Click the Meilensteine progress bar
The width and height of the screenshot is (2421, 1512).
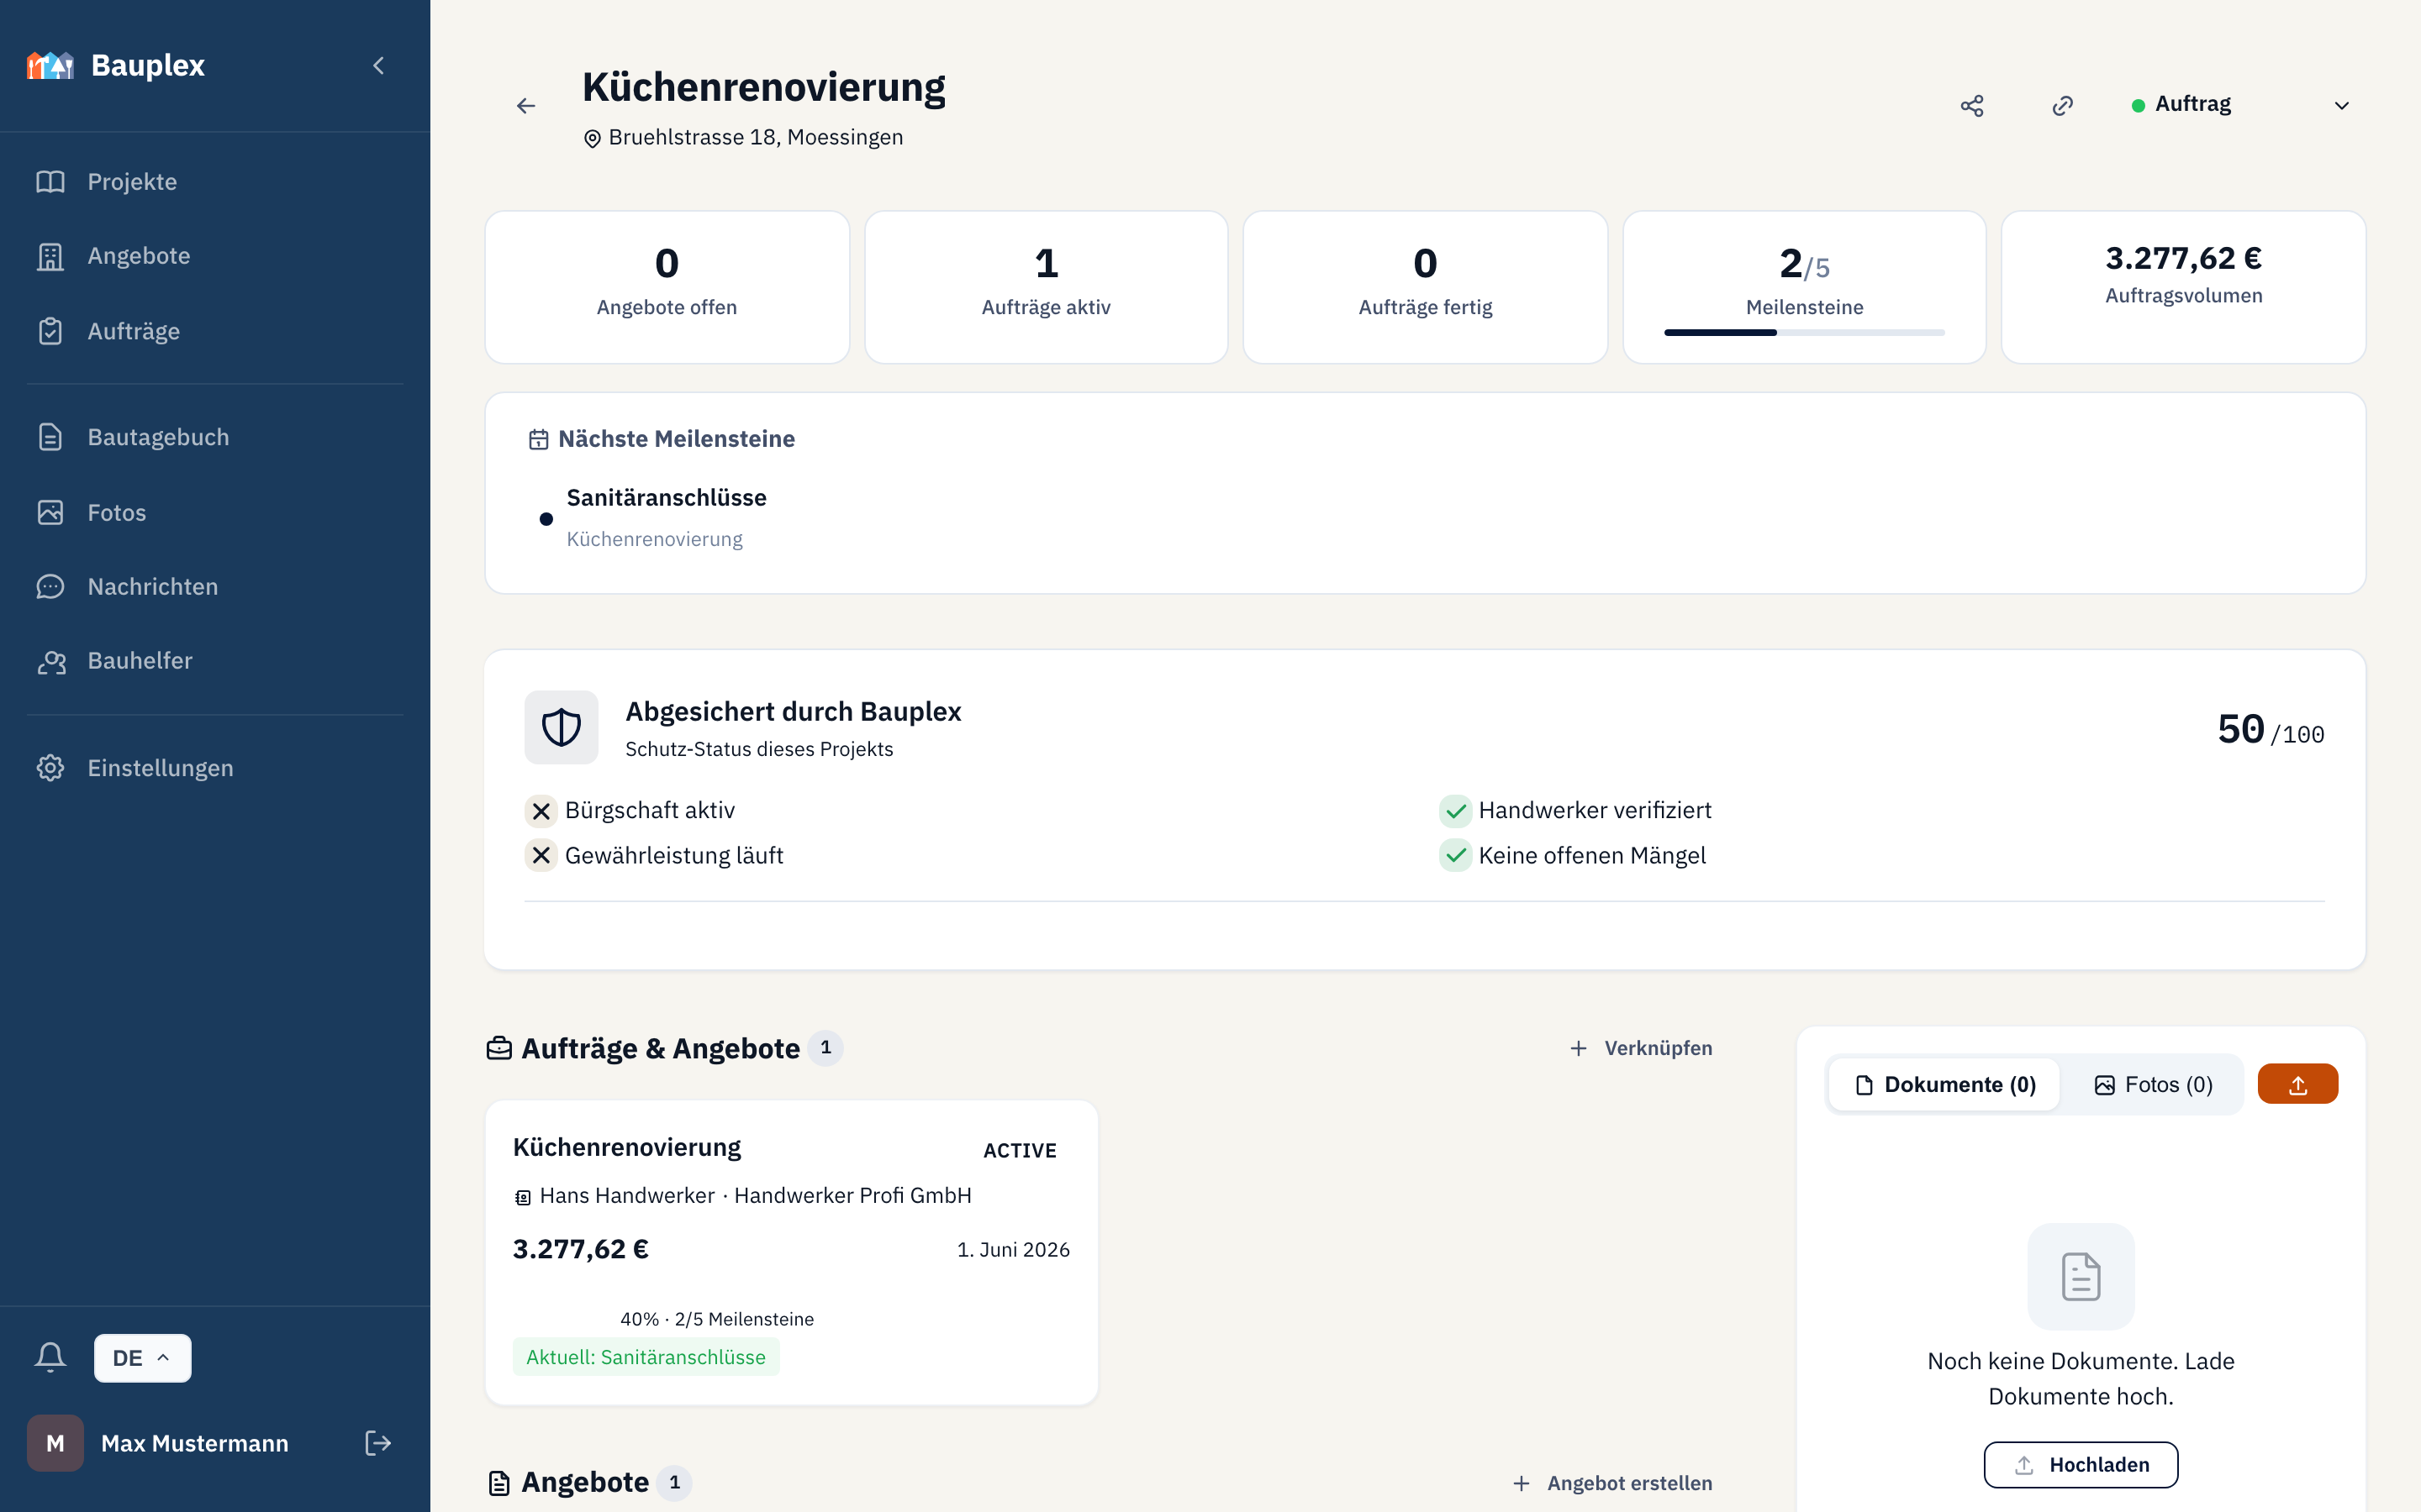[x=1804, y=332]
